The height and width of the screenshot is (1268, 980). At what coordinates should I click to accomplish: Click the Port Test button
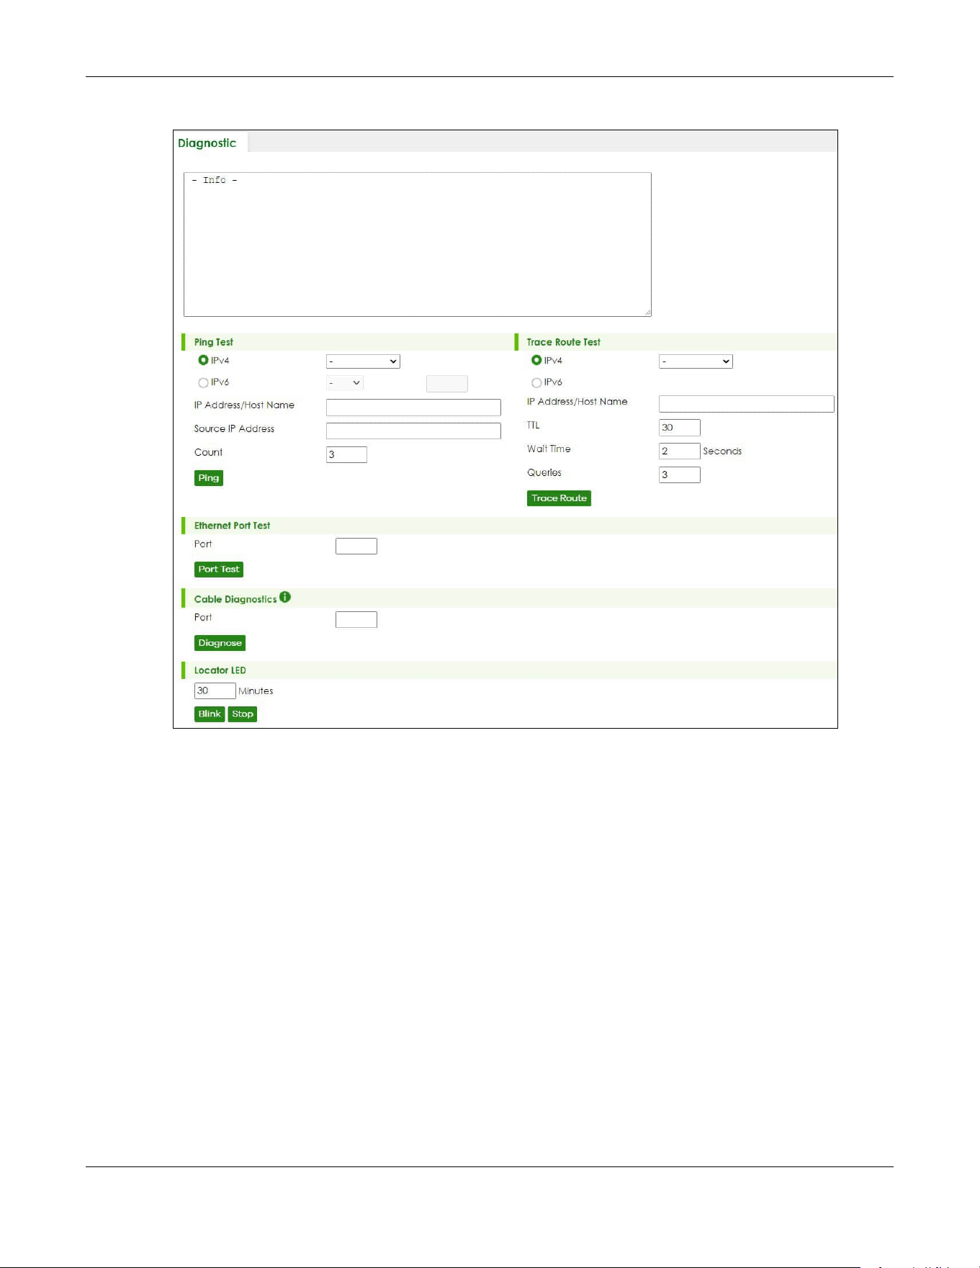tap(219, 570)
